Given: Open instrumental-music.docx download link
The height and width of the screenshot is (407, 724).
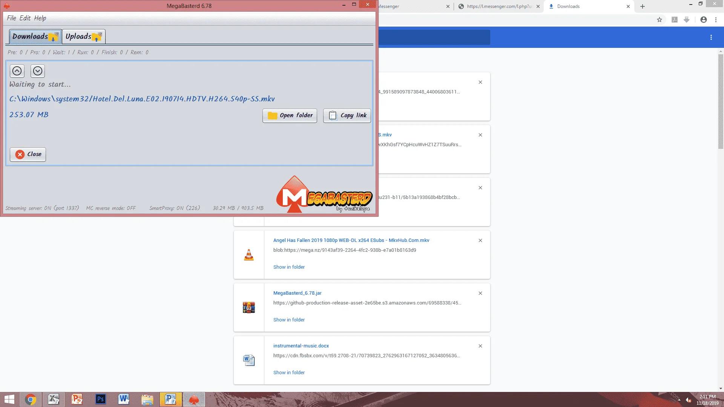Looking at the screenshot, I should 301,346.
